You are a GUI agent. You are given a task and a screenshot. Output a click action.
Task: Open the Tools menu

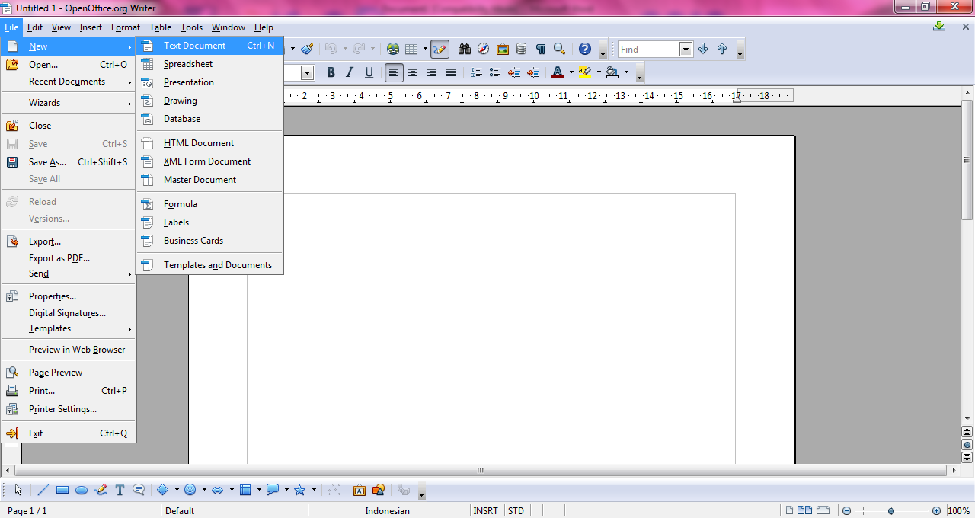pos(191,27)
